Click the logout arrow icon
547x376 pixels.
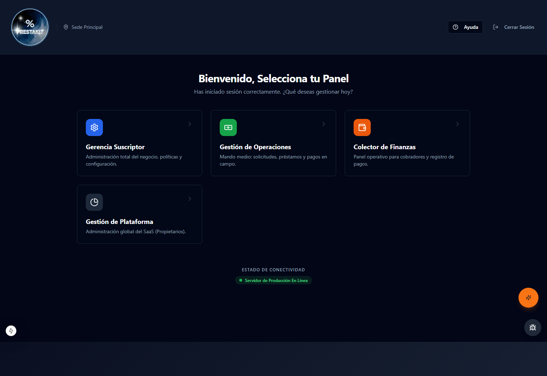coord(496,27)
